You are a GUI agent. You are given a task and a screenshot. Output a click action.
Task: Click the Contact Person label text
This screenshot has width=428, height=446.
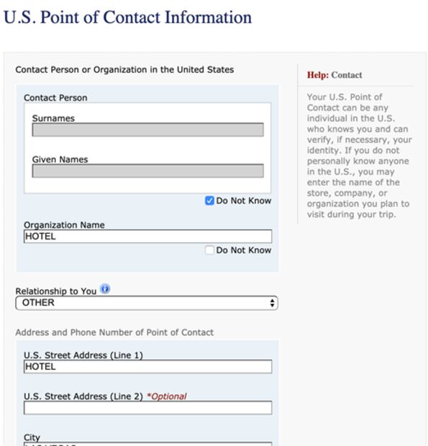click(55, 98)
